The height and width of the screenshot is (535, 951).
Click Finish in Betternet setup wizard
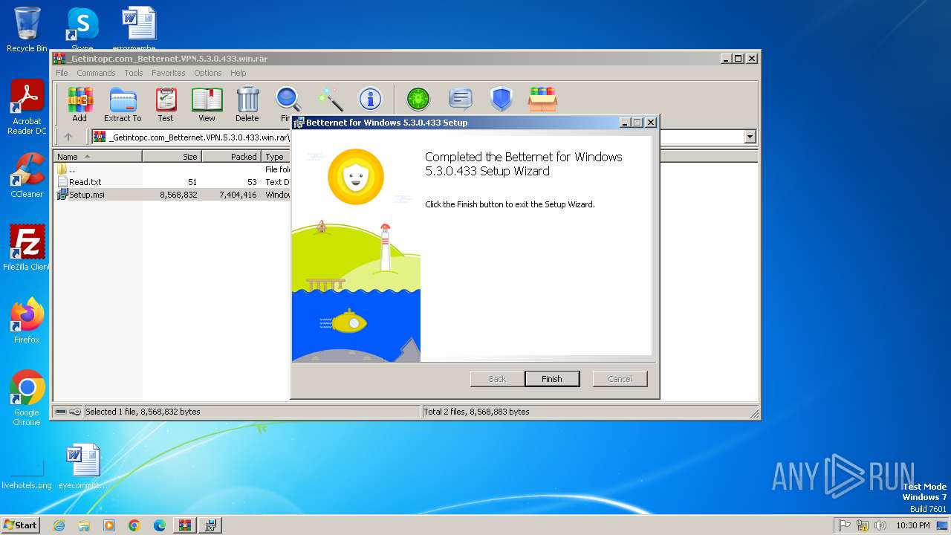552,379
